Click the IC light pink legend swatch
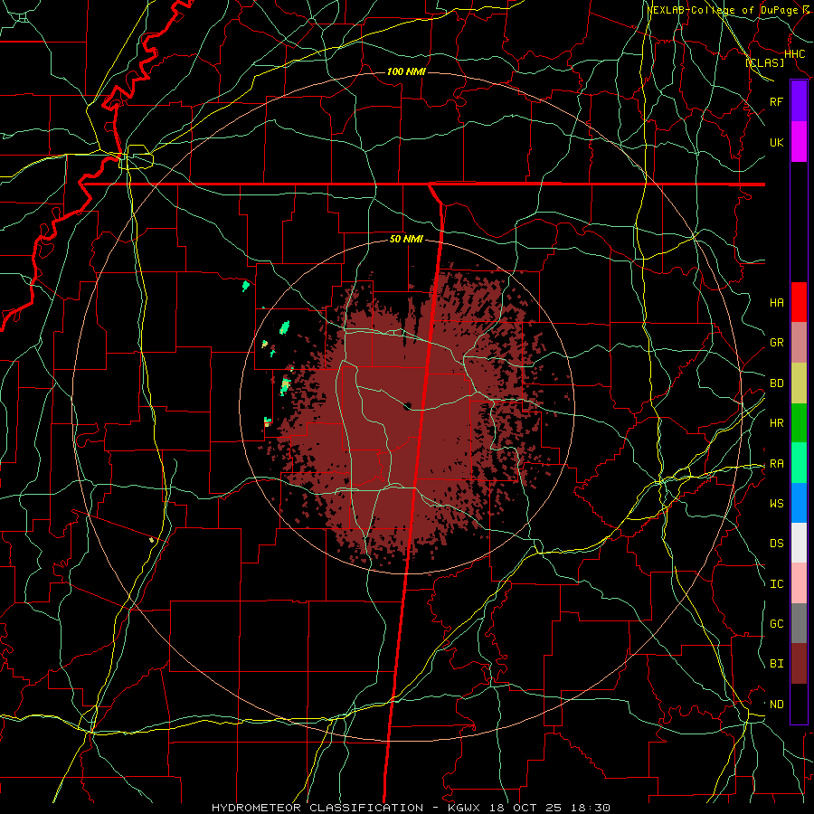The height and width of the screenshot is (814, 814). 799,583
